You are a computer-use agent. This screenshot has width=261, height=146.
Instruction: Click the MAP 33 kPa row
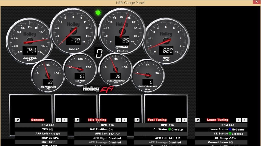41,138
